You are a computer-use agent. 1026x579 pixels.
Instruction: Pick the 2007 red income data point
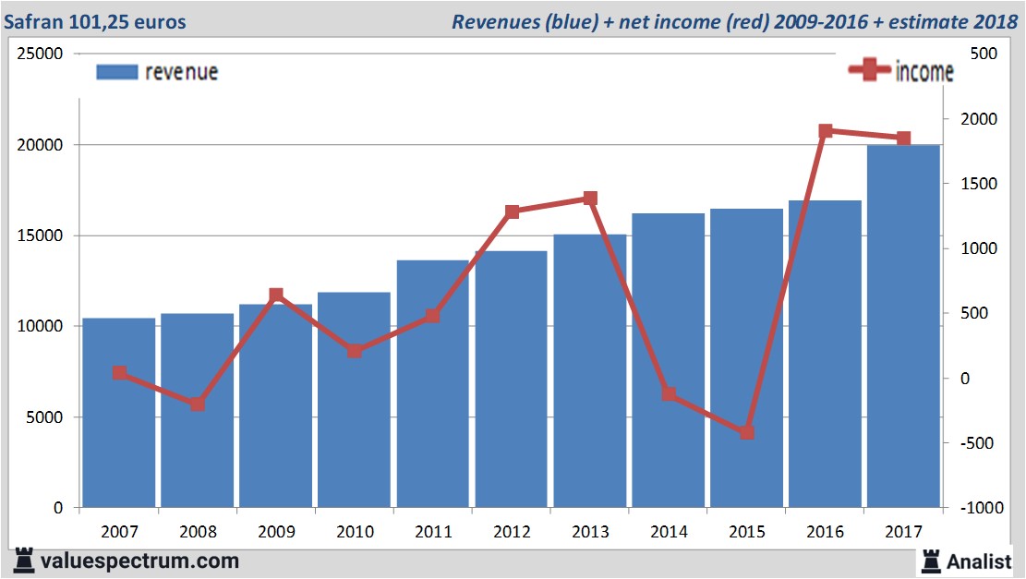120,373
